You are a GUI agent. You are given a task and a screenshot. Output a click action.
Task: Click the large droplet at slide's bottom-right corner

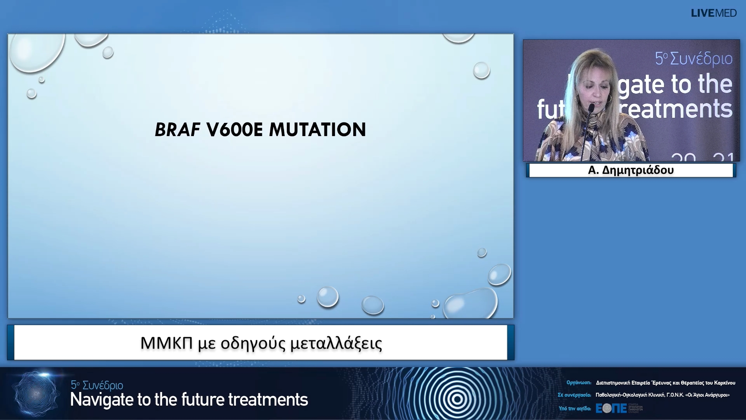[471, 304]
